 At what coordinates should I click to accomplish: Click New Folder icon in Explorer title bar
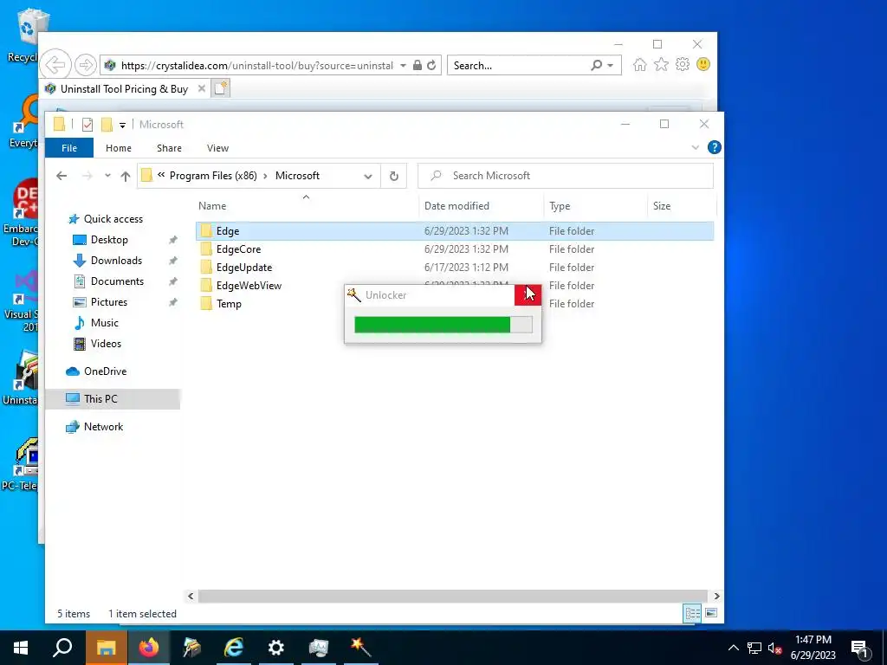107,125
